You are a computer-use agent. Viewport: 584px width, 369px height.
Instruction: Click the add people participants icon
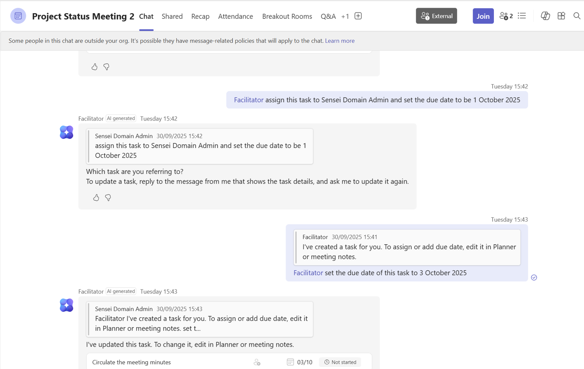(506, 16)
